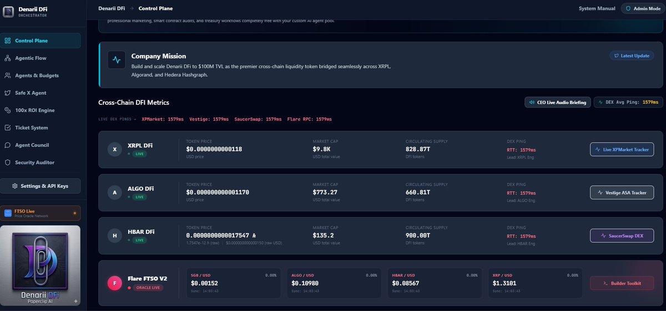Click the ALGO market cap $773.27
Image resolution: width=666 pixels, height=311 pixels.
[x=325, y=192]
